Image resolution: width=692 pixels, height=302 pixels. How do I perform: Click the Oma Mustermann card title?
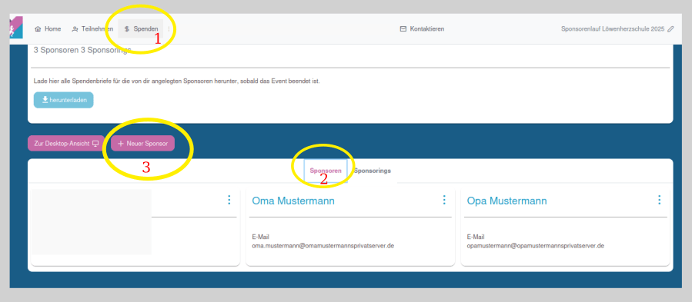tap(293, 201)
